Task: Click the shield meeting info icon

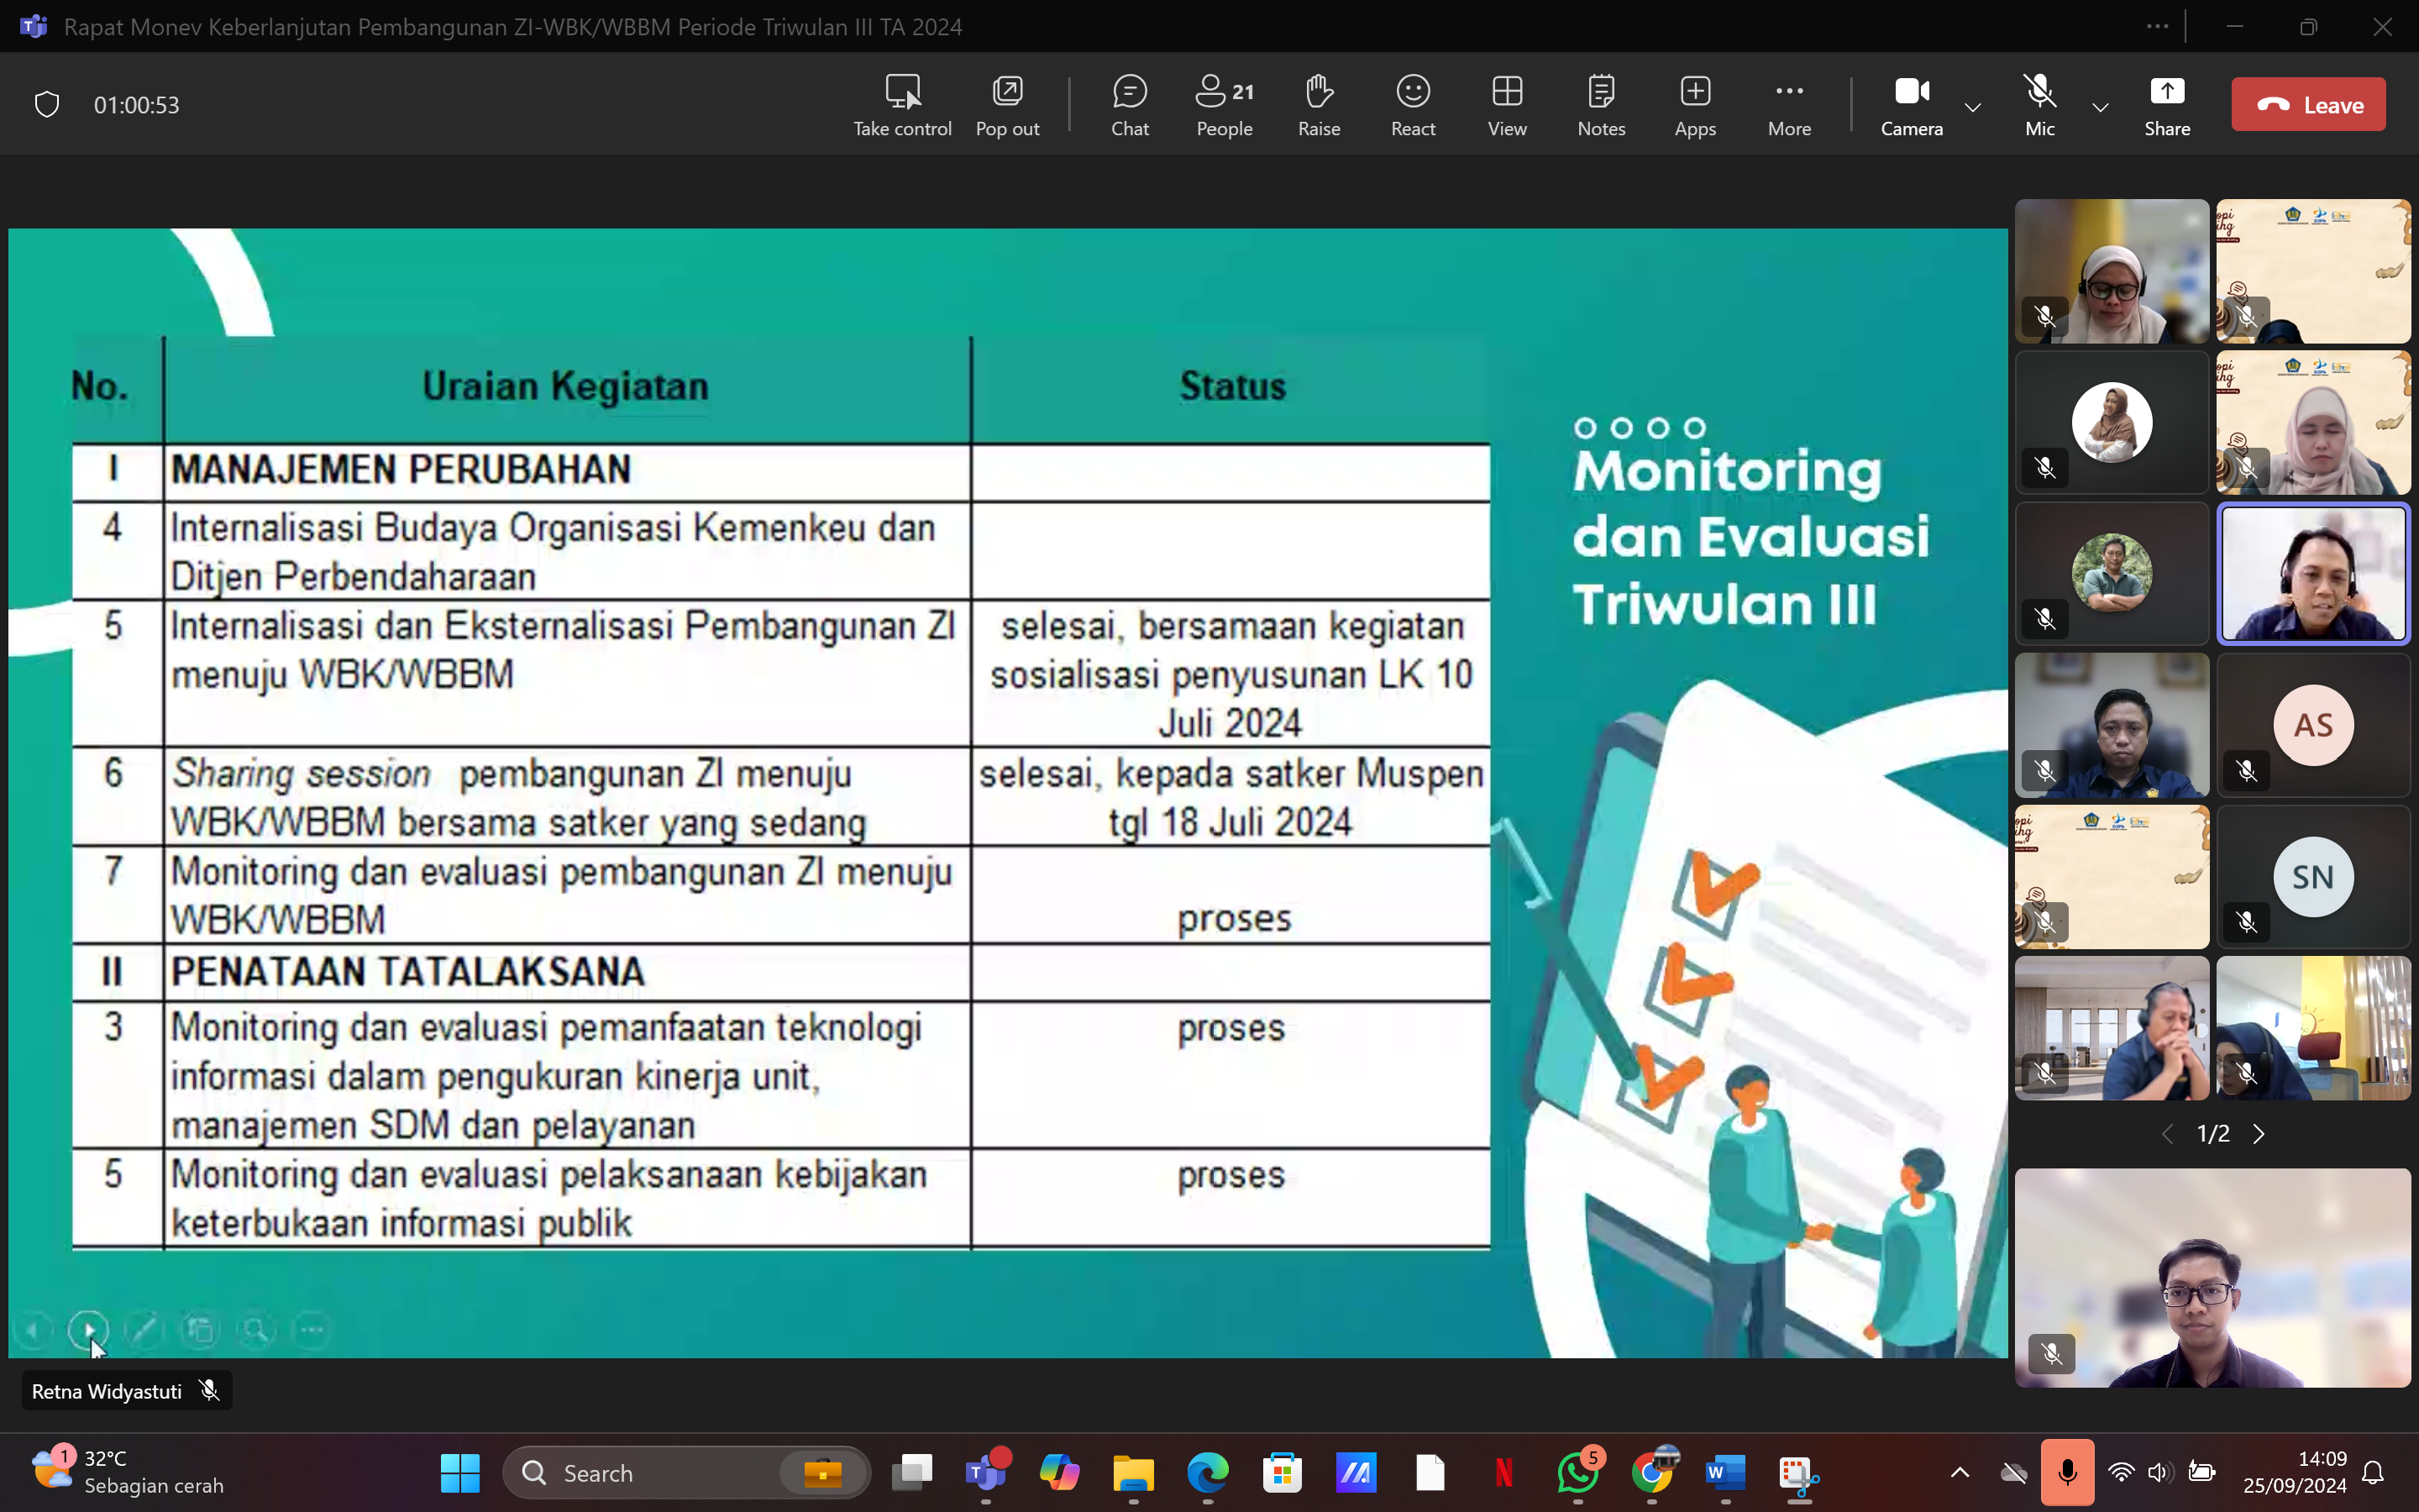Action: tap(47, 104)
